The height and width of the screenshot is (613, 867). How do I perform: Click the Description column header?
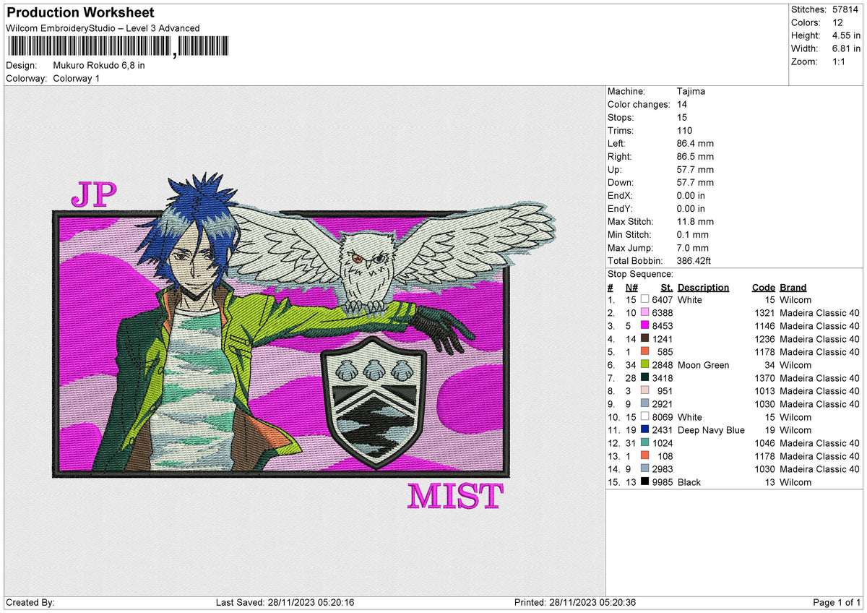(703, 288)
